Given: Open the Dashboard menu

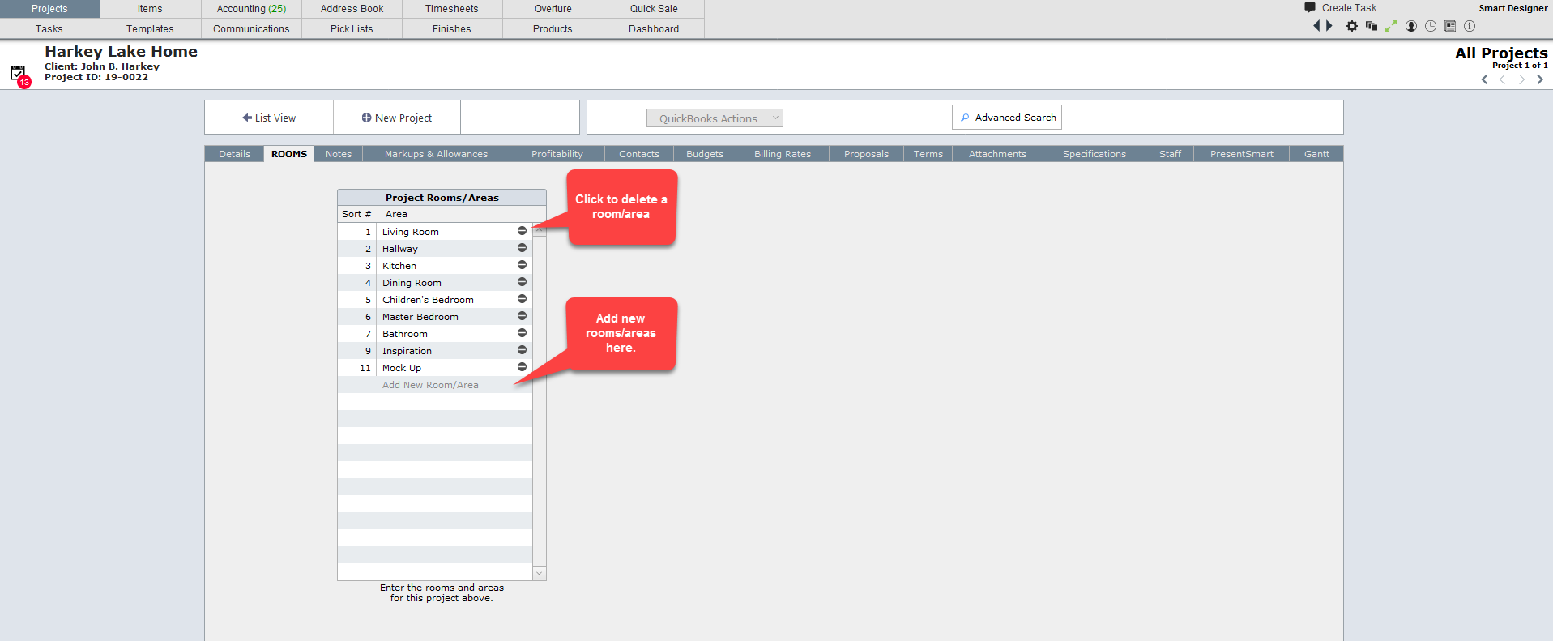Looking at the screenshot, I should pyautogui.click(x=654, y=28).
